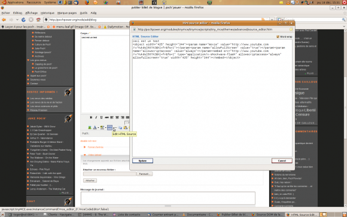Open the Historique menu
347x217 pixels.
(x=47, y=13)
